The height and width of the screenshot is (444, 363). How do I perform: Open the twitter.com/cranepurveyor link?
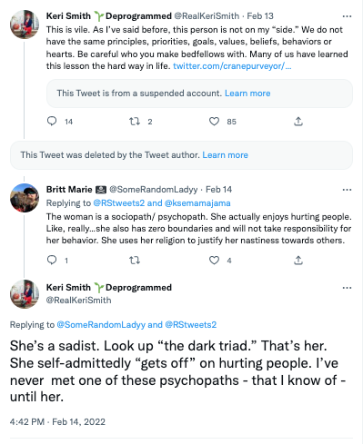[x=232, y=66]
